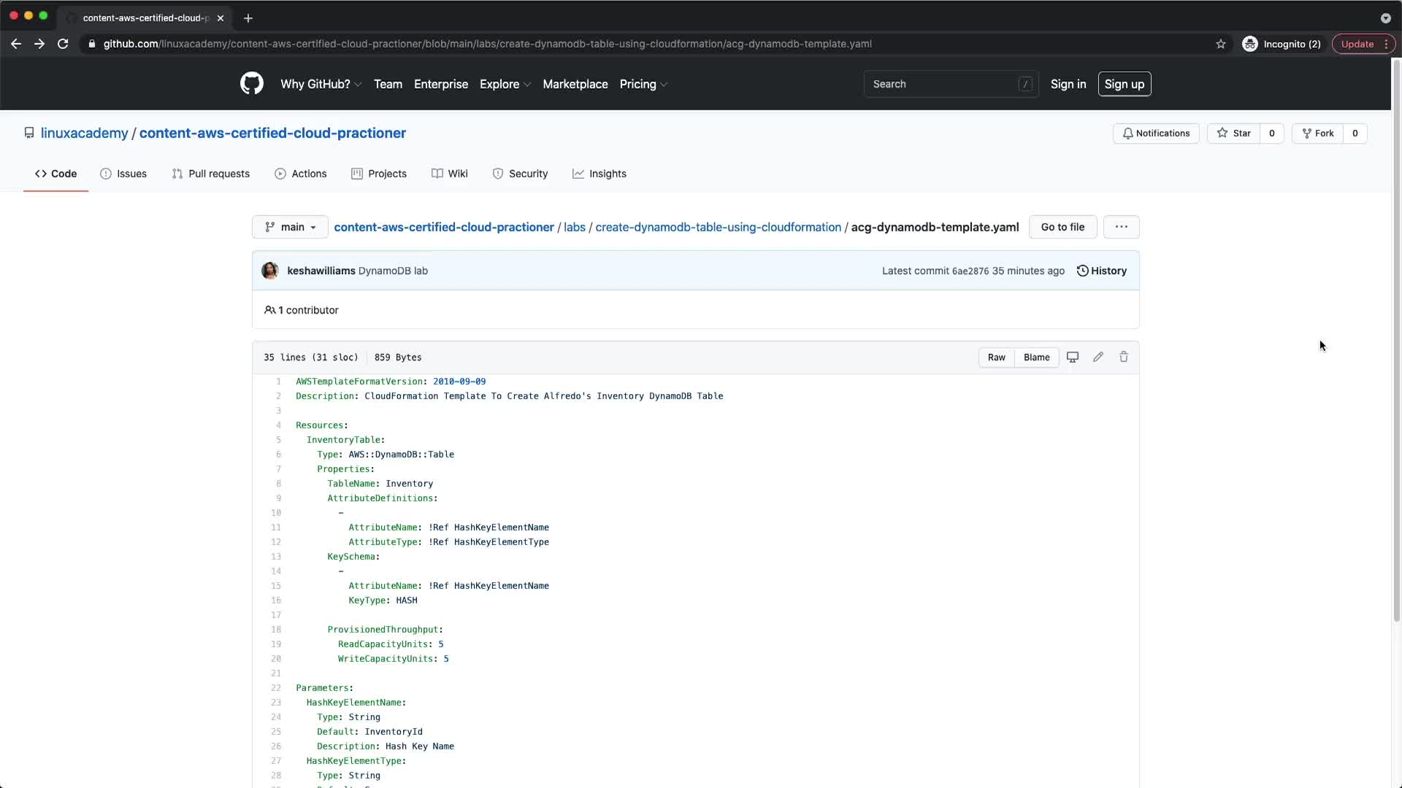The height and width of the screenshot is (788, 1402).
Task: Bookmark page with the star icon
Action: (1220, 44)
